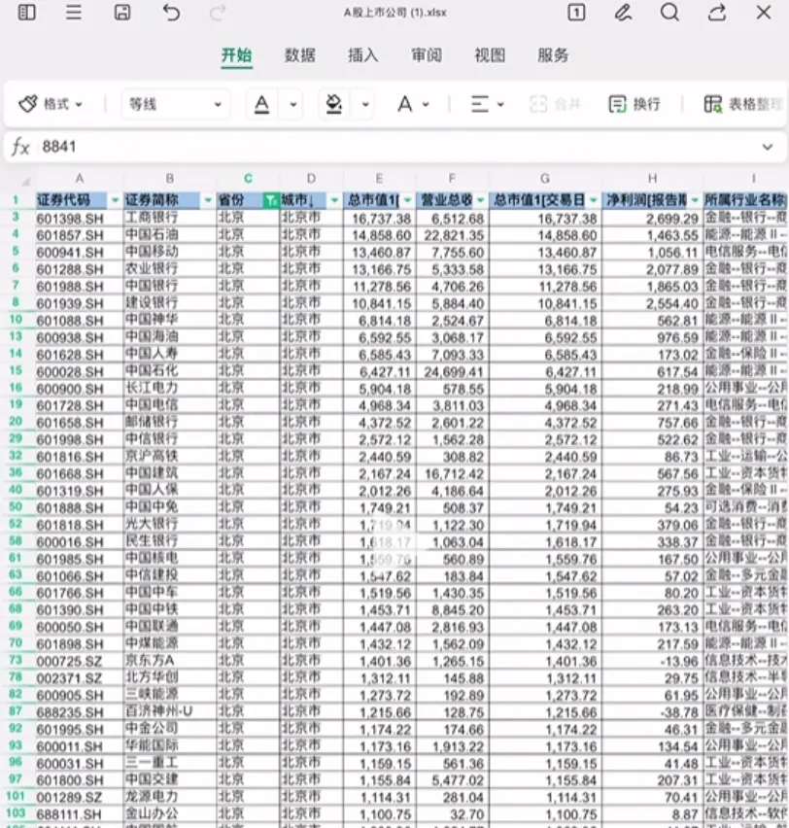Apply the fill color bucket

[x=333, y=104]
